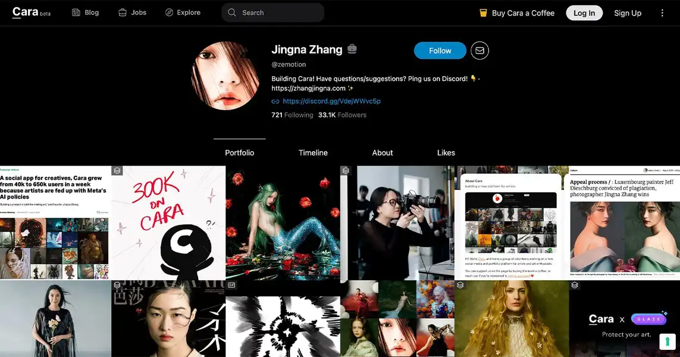Open the Jobs page

pos(133,12)
